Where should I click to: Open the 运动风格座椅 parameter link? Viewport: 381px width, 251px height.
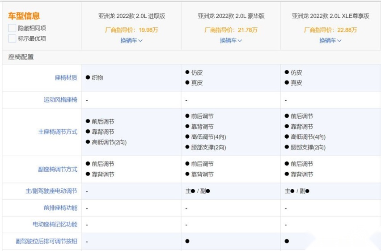point(60,100)
